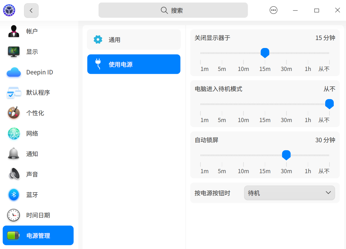Click the 电源管理 battery icon
Screen dimensions: 346x249
click(x=14, y=235)
